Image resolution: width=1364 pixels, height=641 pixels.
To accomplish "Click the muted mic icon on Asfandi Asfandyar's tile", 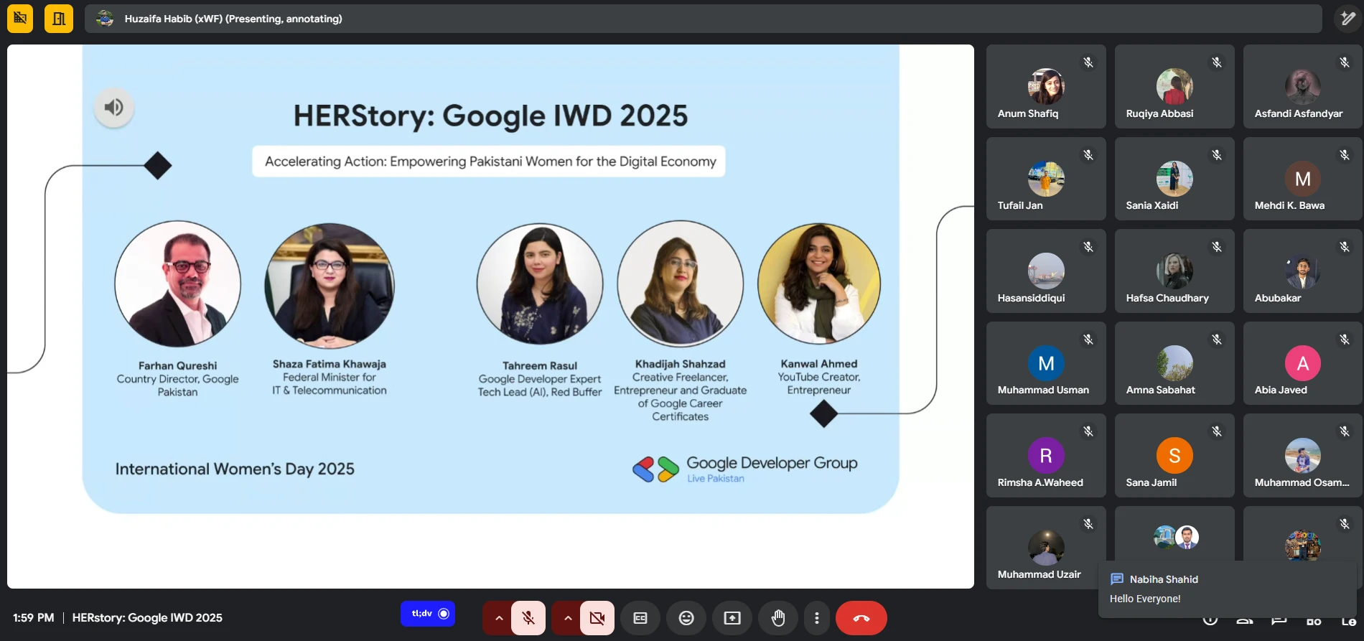I will tap(1345, 62).
